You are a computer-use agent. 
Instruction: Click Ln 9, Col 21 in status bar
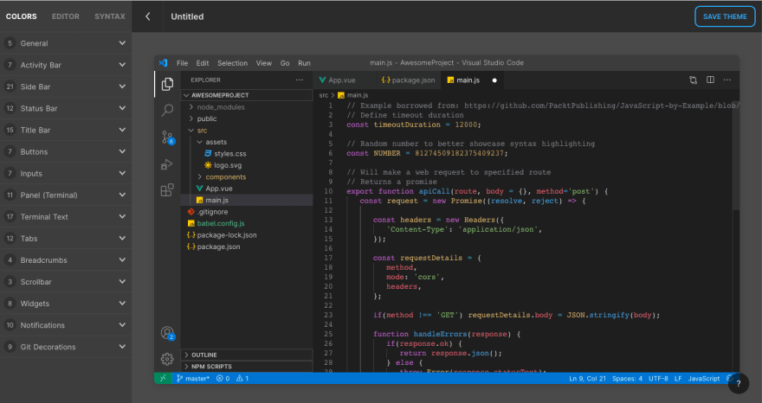(587, 378)
